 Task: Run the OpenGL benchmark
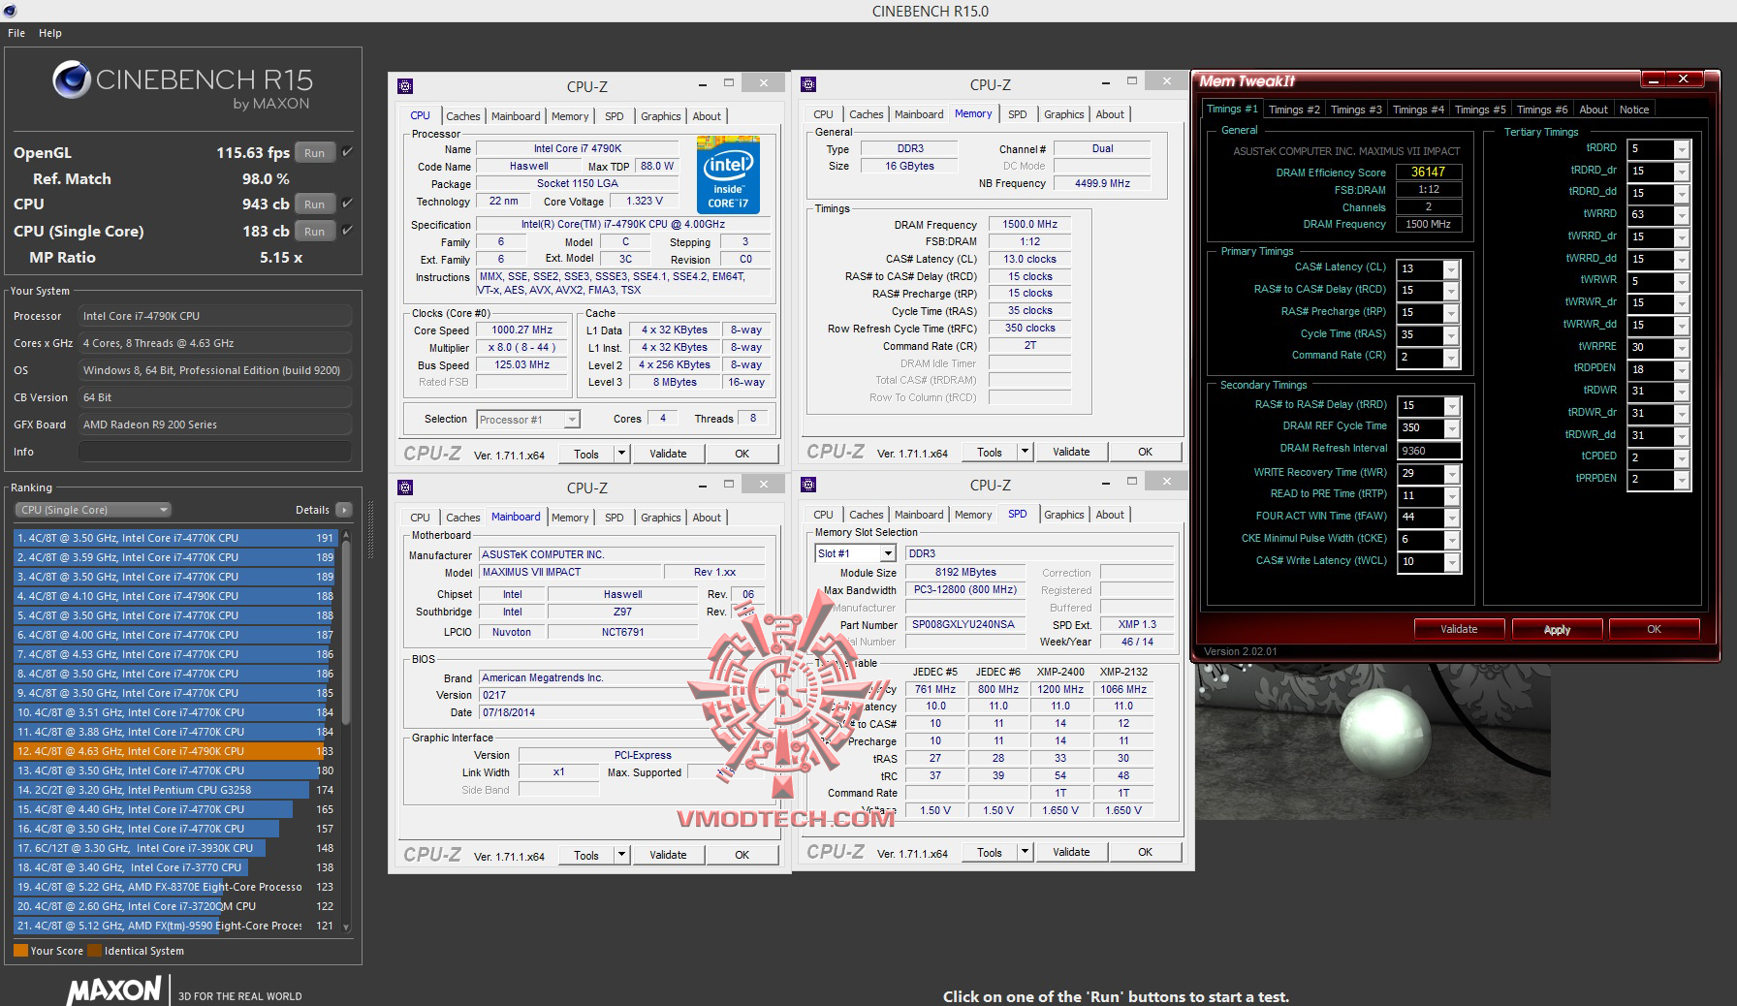[x=315, y=153]
